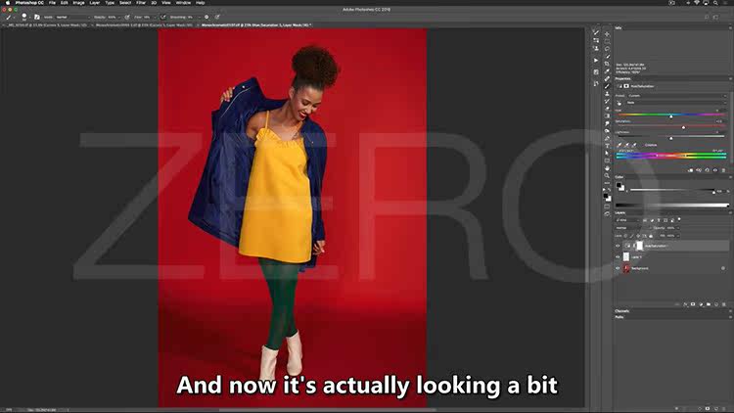Create a new group in the Layers panel
Viewport: 734px width, 413px height.
tap(709, 304)
